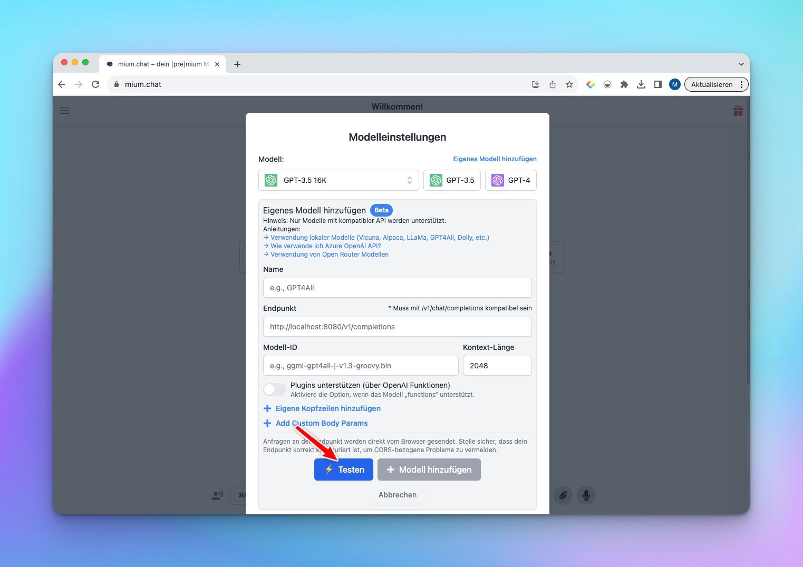Click the browser forward arrow
Viewport: 803px width, 567px height.
pos(79,84)
